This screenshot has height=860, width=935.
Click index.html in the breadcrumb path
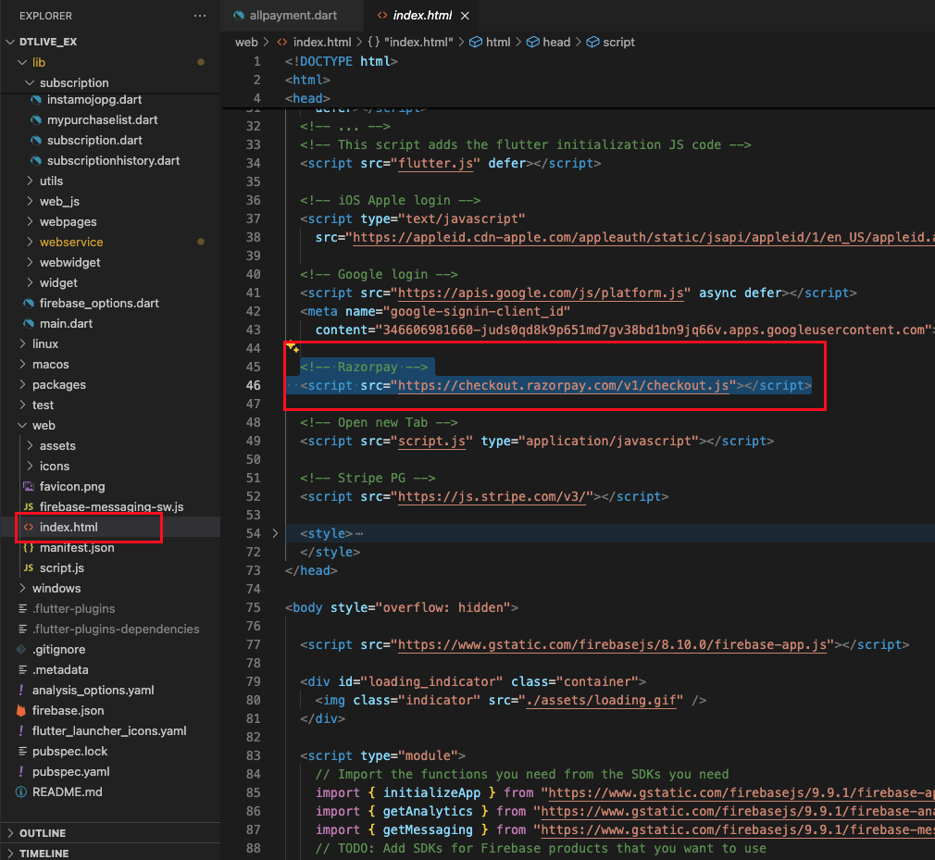point(322,42)
